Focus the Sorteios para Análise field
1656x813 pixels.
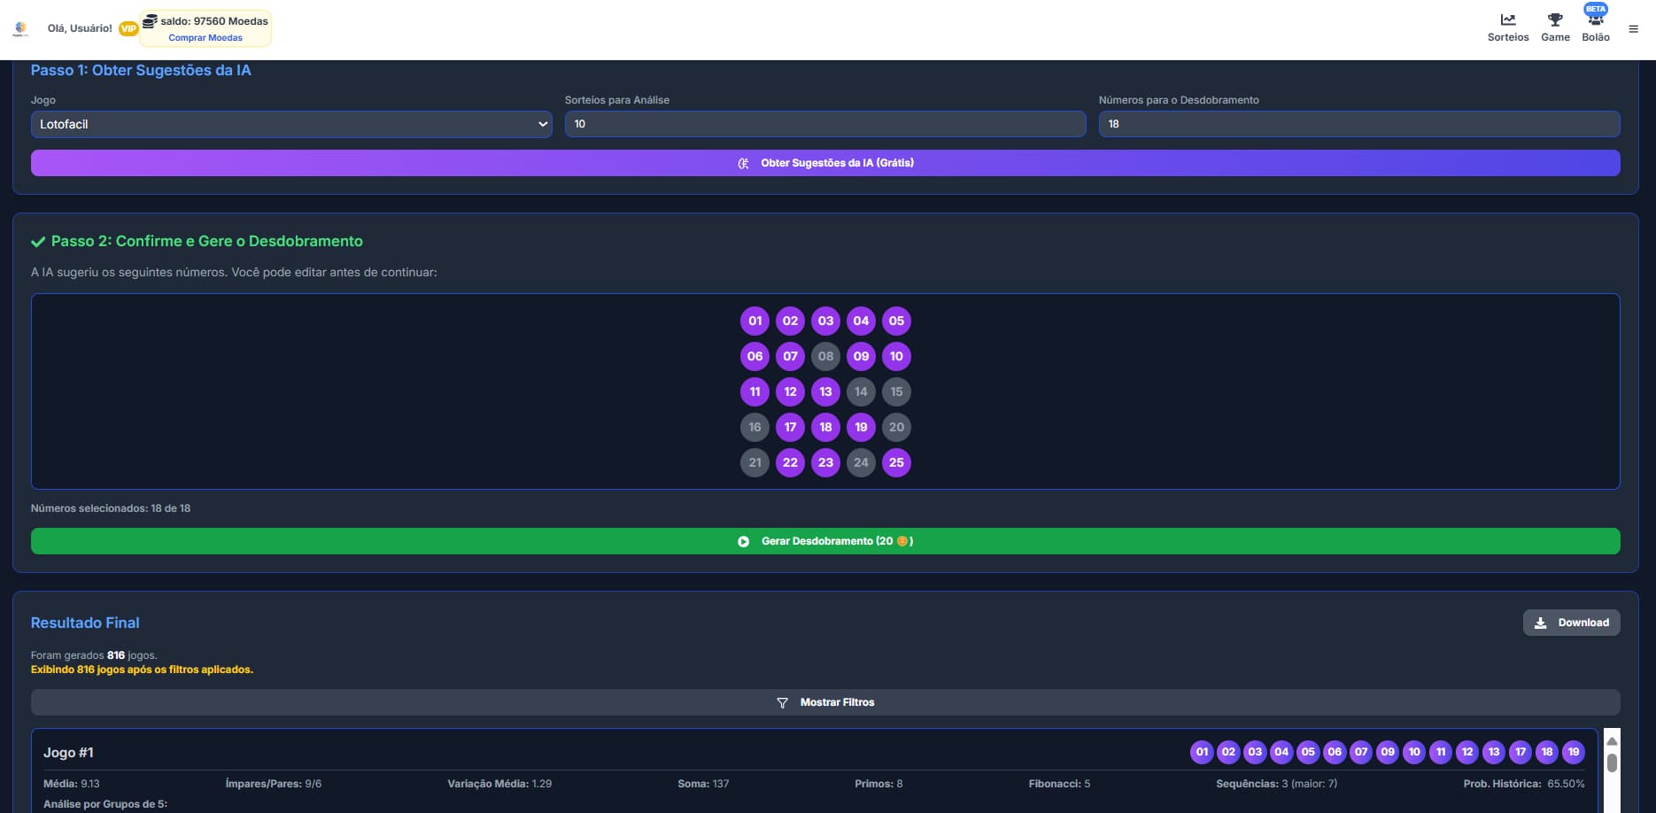(824, 124)
